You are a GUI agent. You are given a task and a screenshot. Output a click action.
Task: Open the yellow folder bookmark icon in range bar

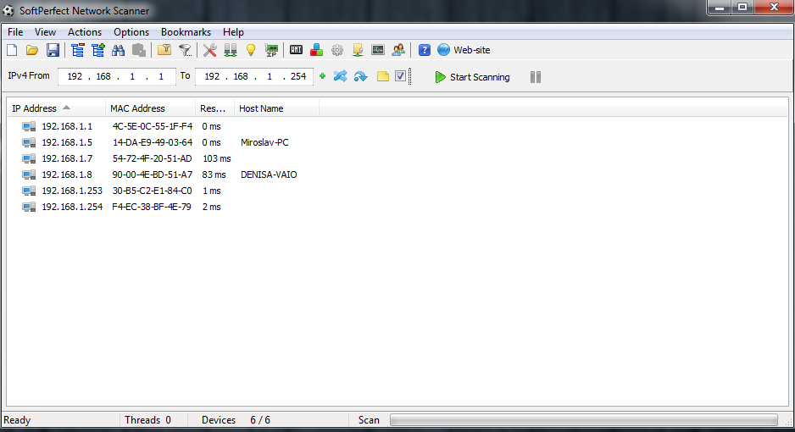[x=383, y=76]
